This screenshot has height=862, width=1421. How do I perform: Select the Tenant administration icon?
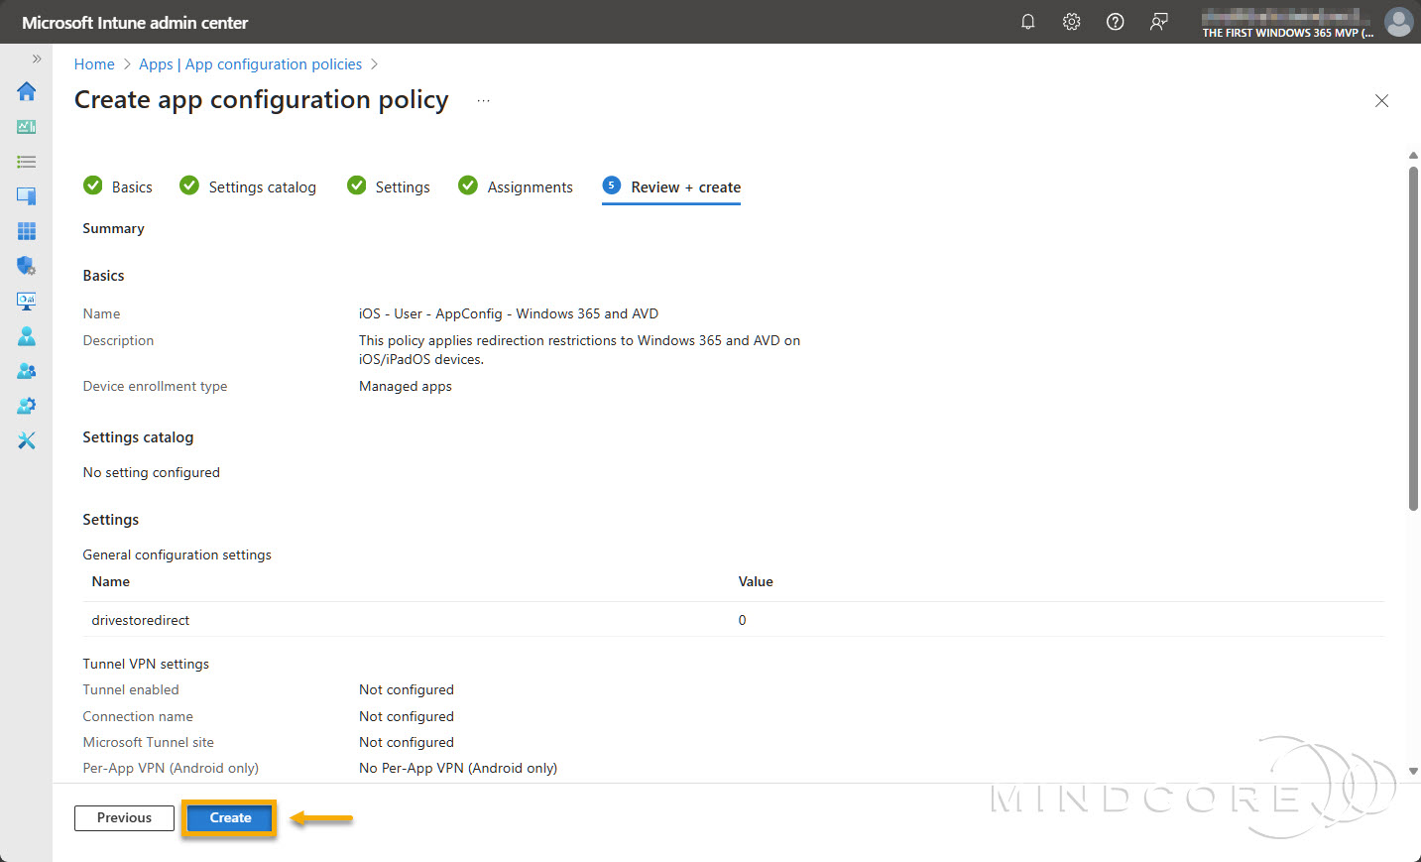pos(27,405)
